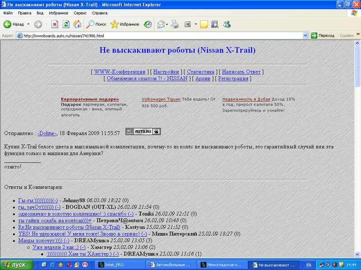This screenshot has width=361, height=270.
Task: Click the Stop loading toolbar icon
Action: (55, 24)
